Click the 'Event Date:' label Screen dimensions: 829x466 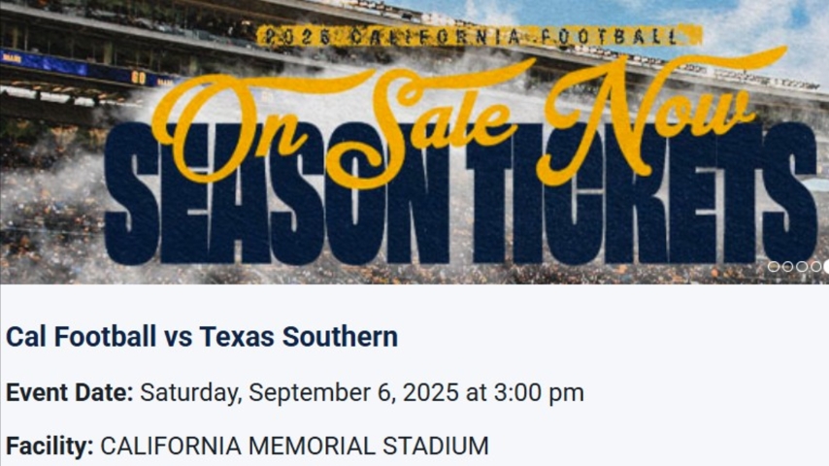pos(69,392)
